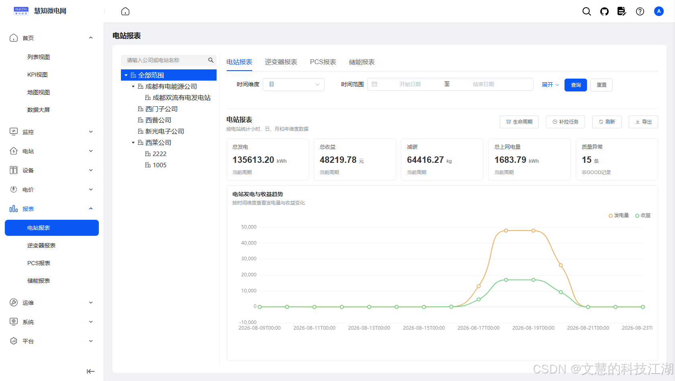Switch to the 储能报表 tab
Viewport: 675px width, 381px height.
[x=362, y=62]
